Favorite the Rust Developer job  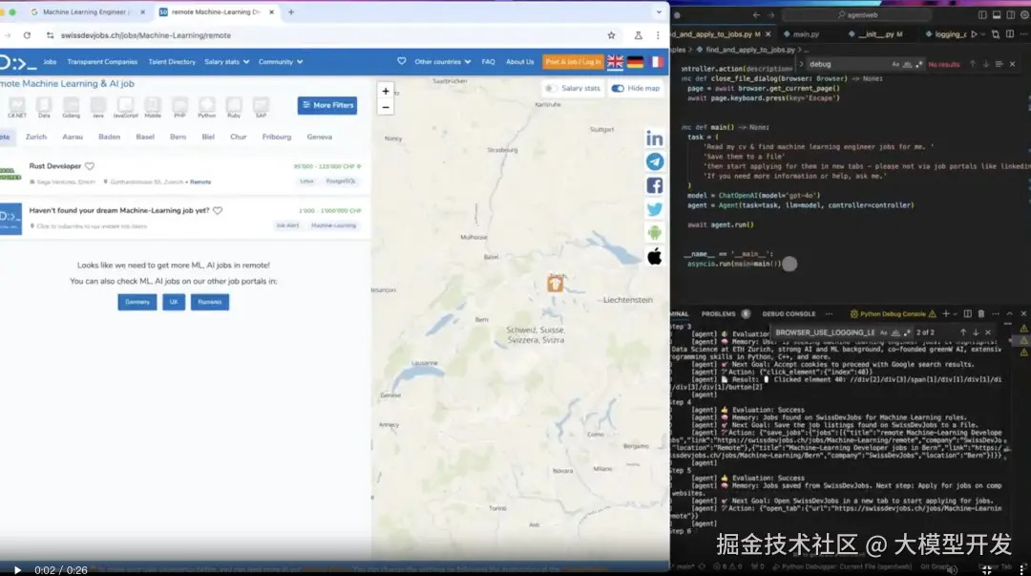tap(90, 166)
